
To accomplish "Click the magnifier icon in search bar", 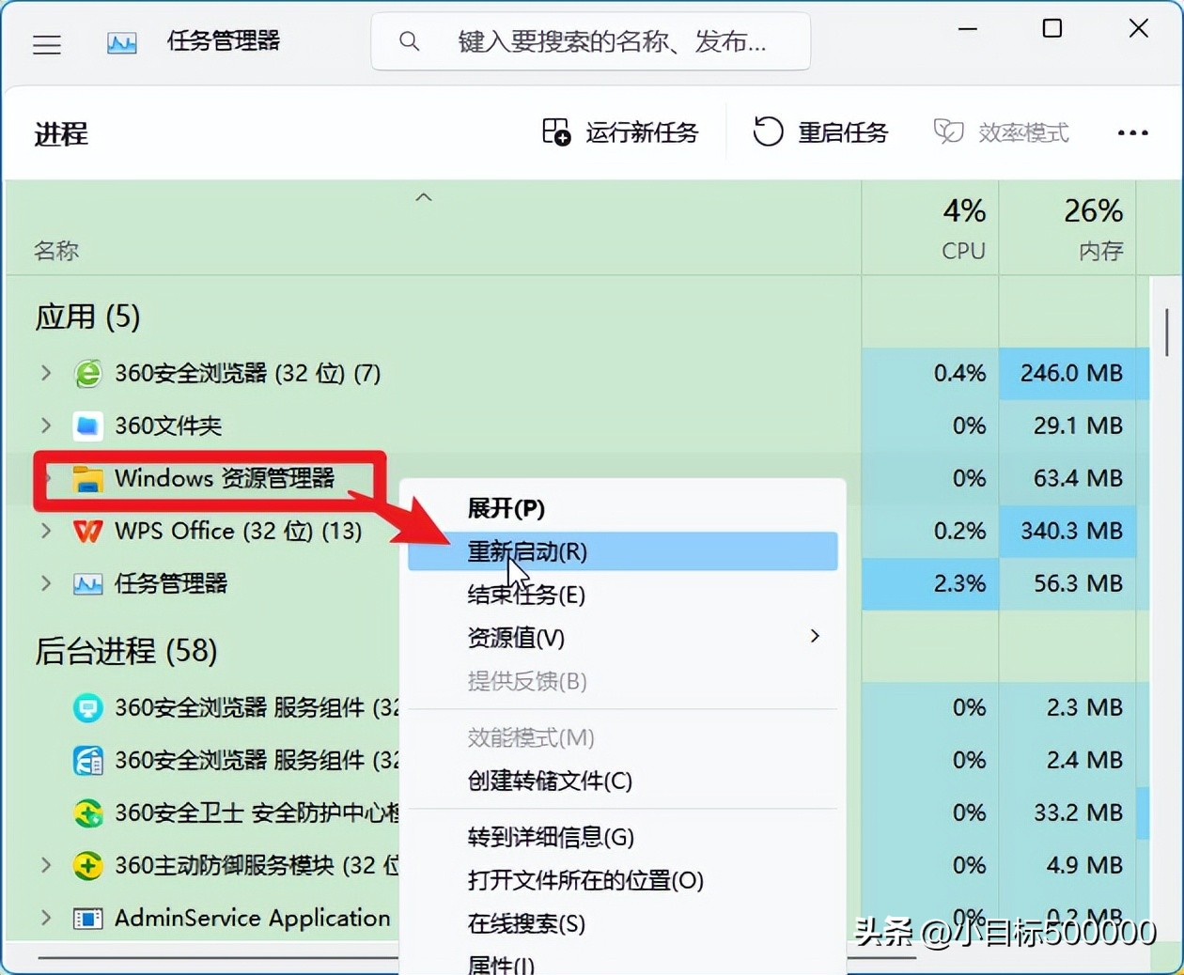I will [x=409, y=41].
